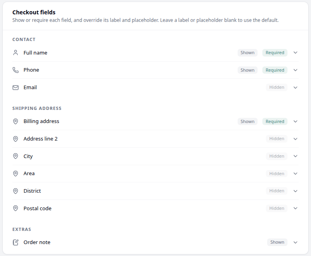
Task: Expand the Order note chevron
Action: tap(295, 242)
